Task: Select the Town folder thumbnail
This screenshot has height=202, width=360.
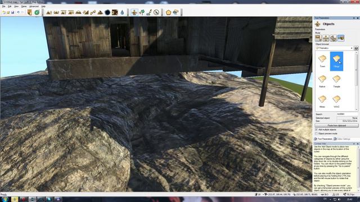Action: pyautogui.click(x=322, y=61)
